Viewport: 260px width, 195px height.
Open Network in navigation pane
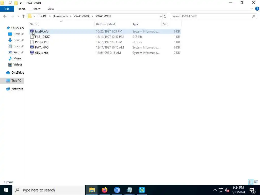point(14,89)
